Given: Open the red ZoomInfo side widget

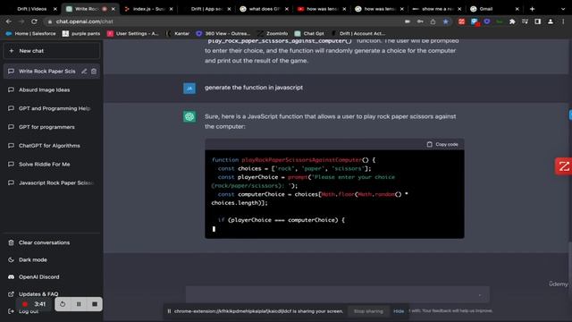Looking at the screenshot, I should 564,166.
